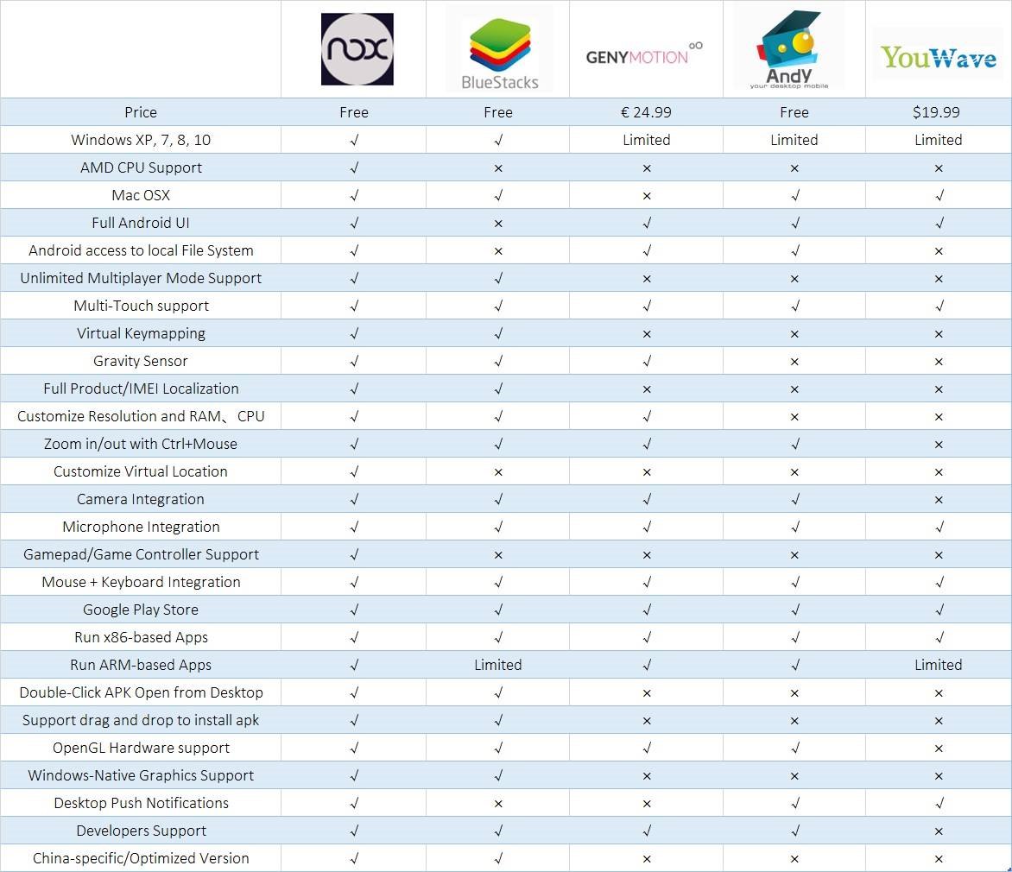Select the "Full Android UI" row label
1012x872 pixels.
(x=141, y=223)
